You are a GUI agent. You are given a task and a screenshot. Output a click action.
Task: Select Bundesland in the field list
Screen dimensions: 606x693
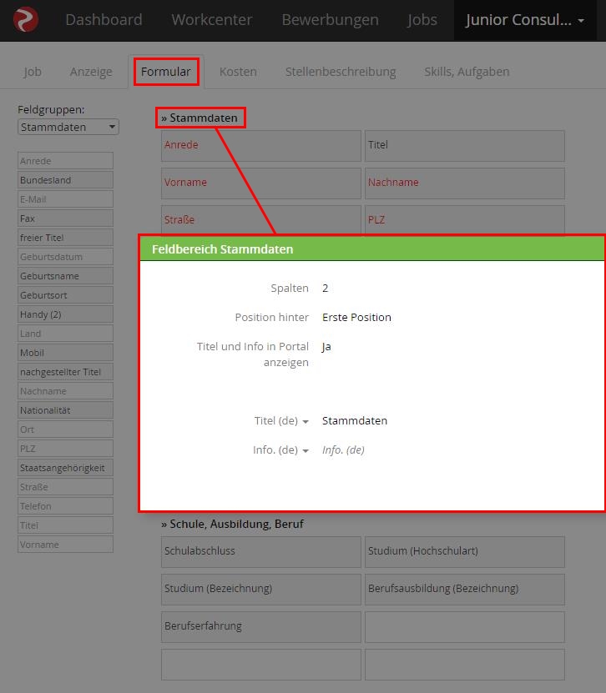pyautogui.click(x=65, y=180)
